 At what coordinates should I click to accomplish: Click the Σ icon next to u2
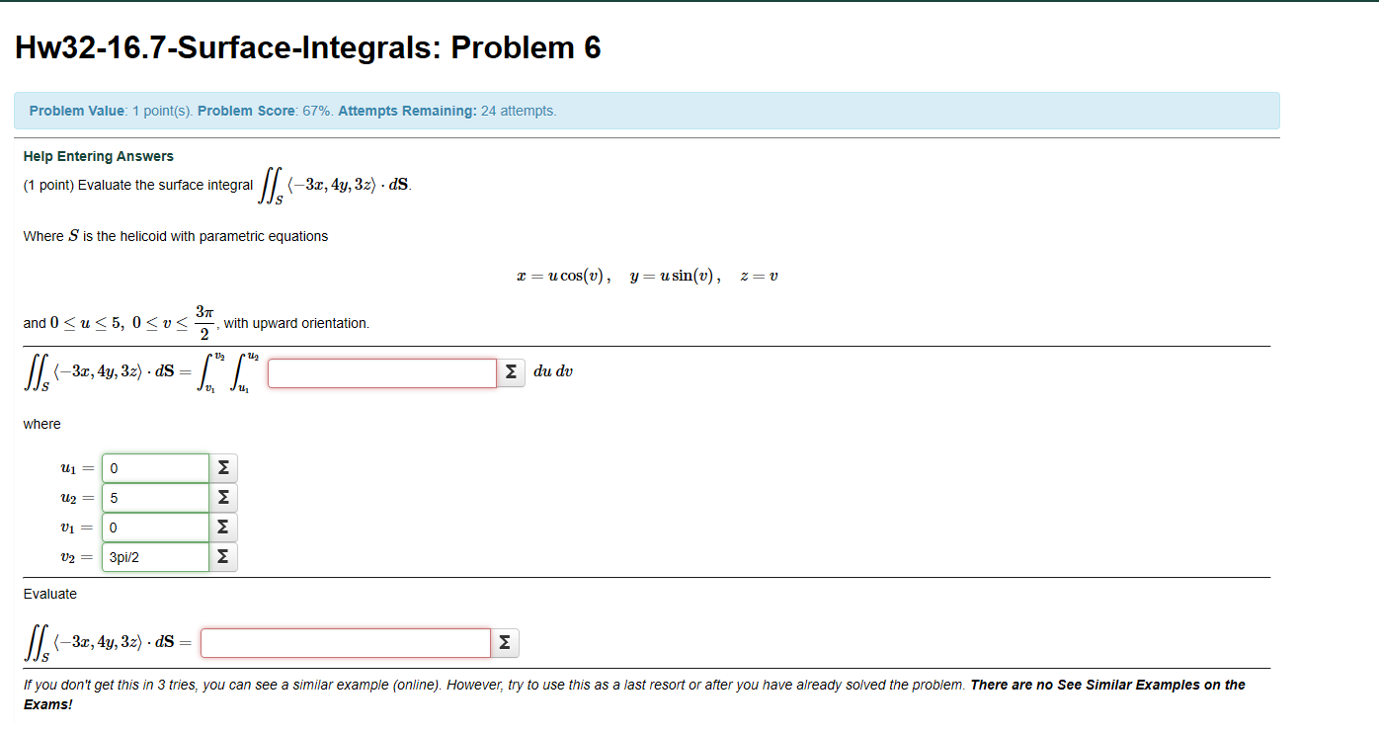(222, 497)
